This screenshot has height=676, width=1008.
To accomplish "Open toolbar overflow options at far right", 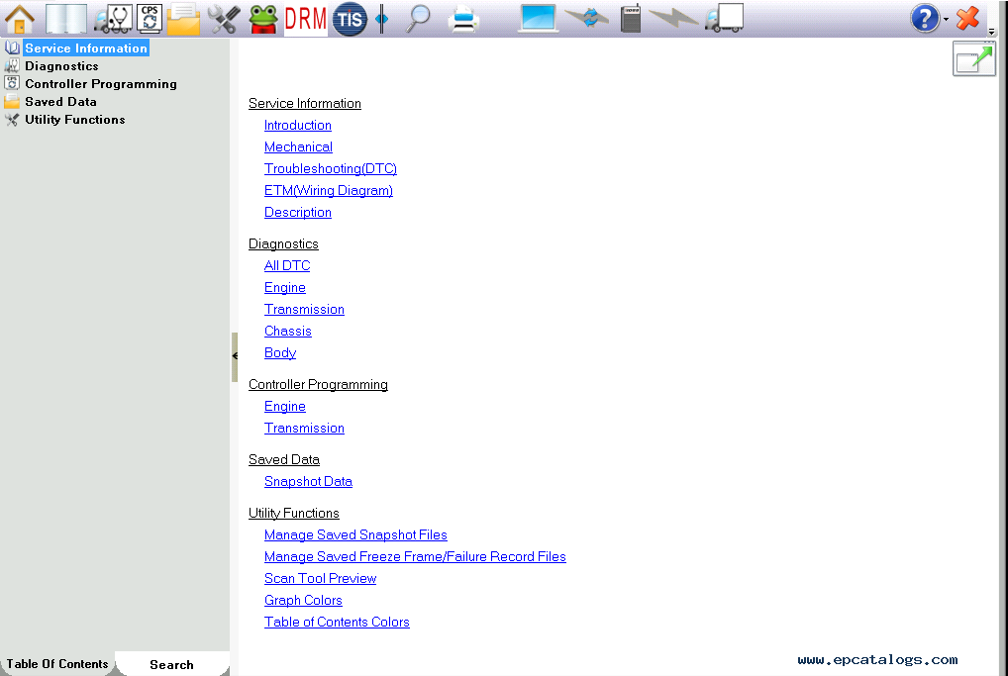I will click(992, 32).
